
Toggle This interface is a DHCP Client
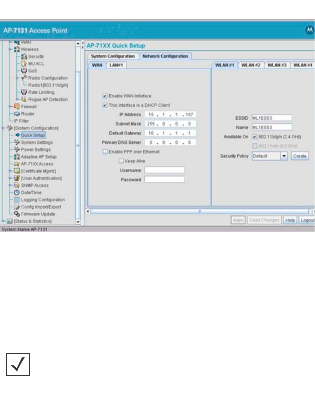[x=105, y=105]
